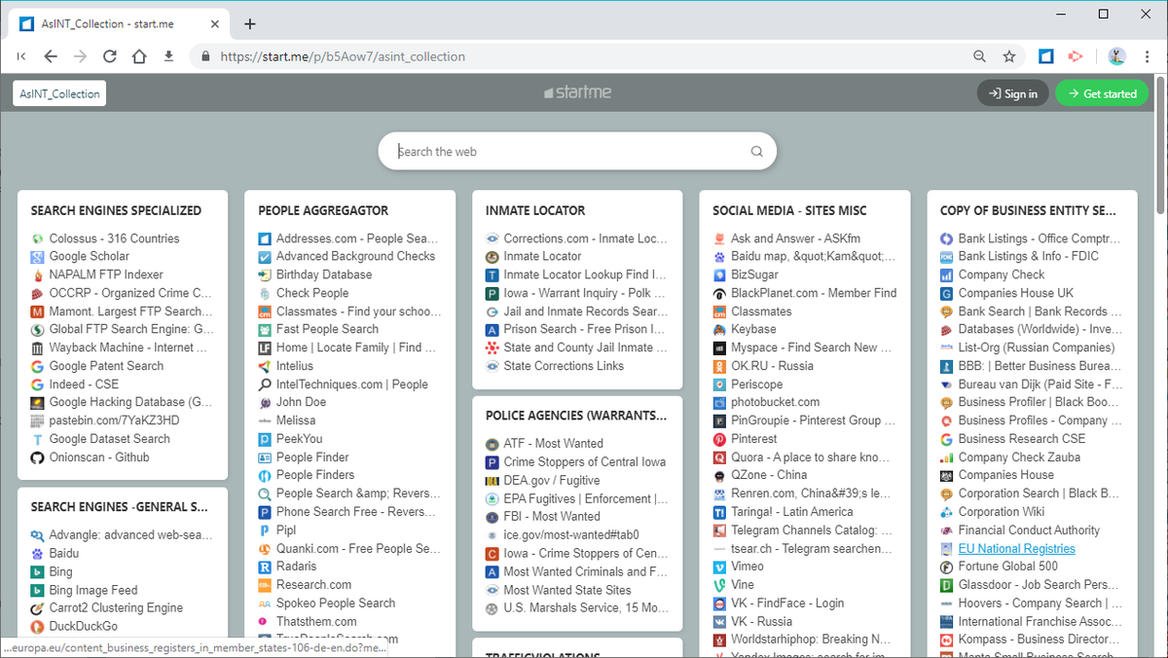Click the zoom magnifier icon in address bar
This screenshot has width=1168, height=658.
click(x=980, y=56)
